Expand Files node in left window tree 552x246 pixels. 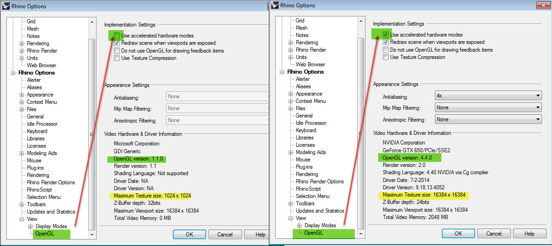tap(22, 109)
